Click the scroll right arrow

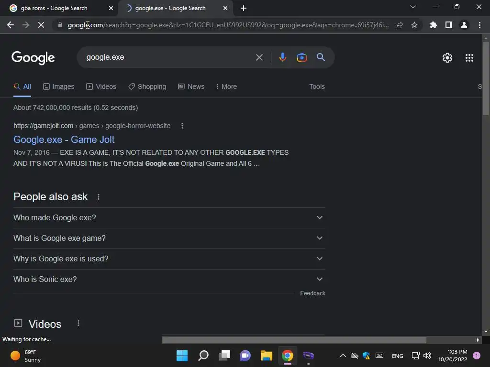478,340
